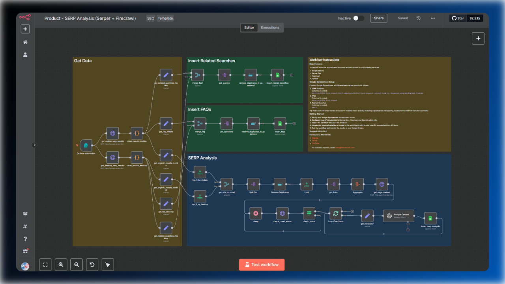The width and height of the screenshot is (505, 284).
Task: Select the get_faq_mobile edit node
Action: (x=166, y=123)
